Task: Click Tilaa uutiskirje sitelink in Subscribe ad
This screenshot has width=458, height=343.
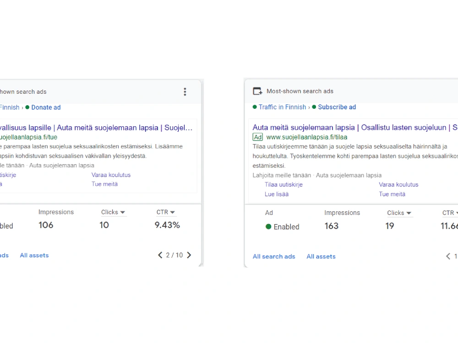Action: pyautogui.click(x=284, y=184)
